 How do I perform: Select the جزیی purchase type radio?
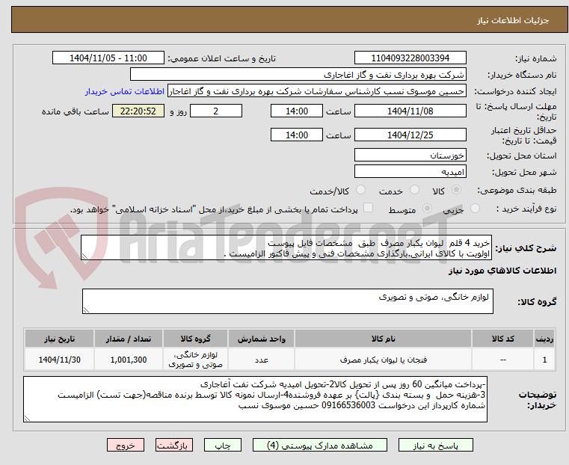tap(475, 209)
